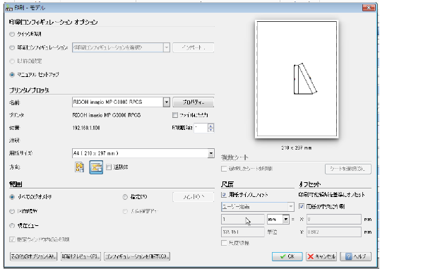This screenshot has height=269, width=440.
Task: Toggle 指定ウィンドウ内のみ印刷 checkbox
Action: click(x=12, y=239)
